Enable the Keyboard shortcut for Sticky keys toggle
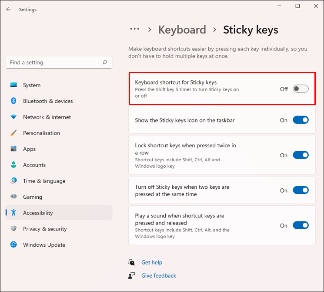The image size is (324, 292). 301,89
